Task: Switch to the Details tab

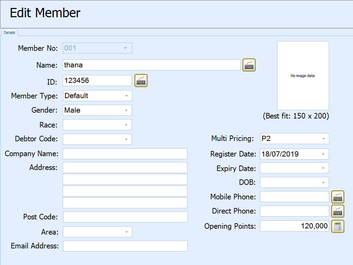Action: coord(9,32)
